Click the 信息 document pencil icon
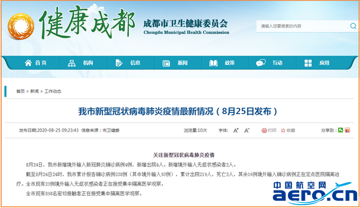360x208 pixels. [x=119, y=63]
